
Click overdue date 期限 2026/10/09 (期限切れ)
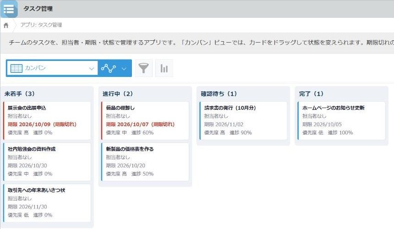[x=42, y=124]
